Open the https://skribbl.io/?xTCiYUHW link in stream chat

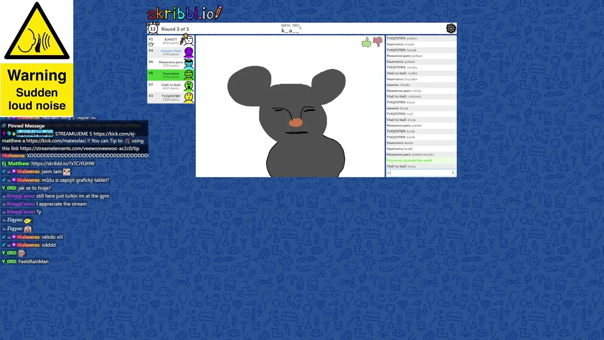63,163
